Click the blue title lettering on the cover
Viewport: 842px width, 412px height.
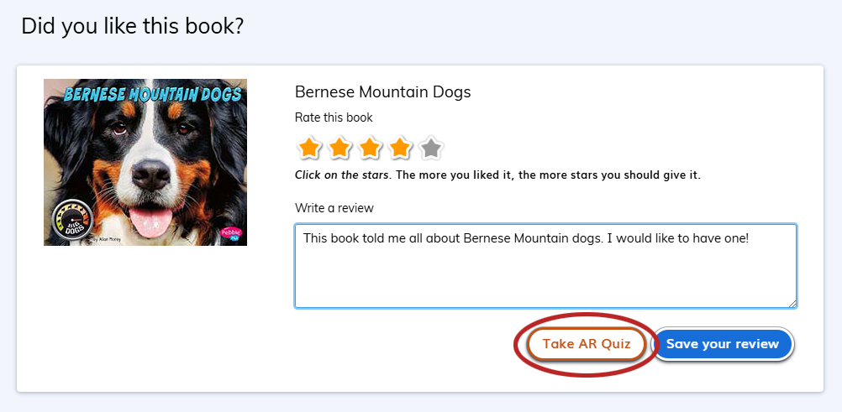tap(143, 94)
